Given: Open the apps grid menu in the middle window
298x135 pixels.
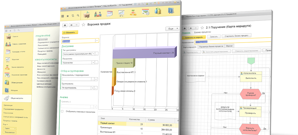Looking at the screenshot, I should (63, 16).
